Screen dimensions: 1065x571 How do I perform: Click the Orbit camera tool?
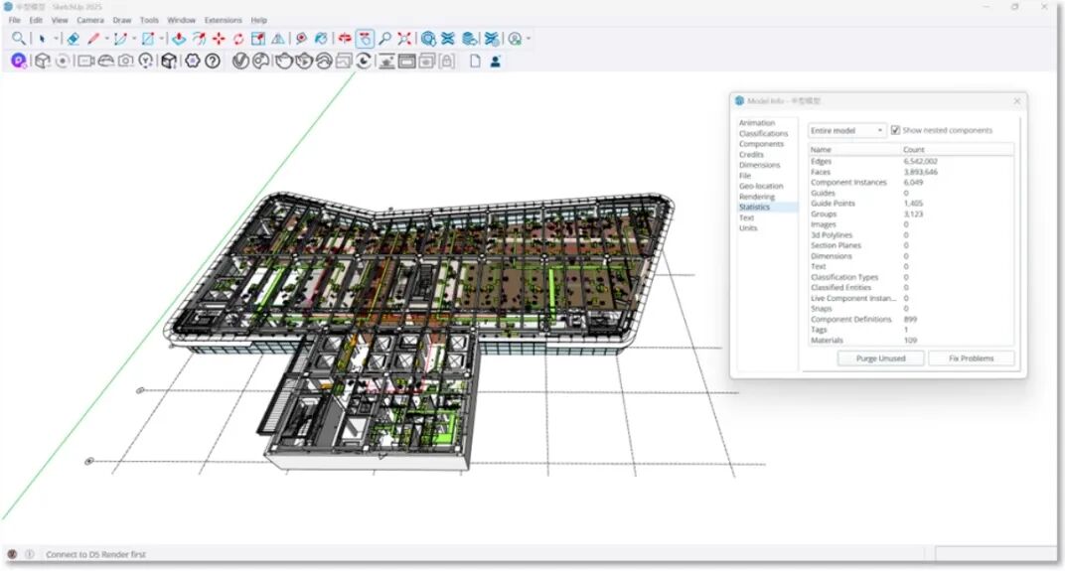(x=344, y=39)
